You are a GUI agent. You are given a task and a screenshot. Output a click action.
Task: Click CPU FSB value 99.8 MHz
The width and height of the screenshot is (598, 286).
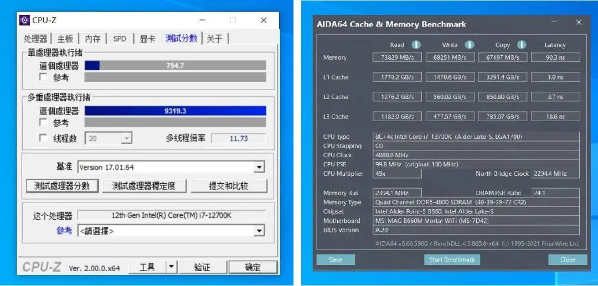click(476, 164)
